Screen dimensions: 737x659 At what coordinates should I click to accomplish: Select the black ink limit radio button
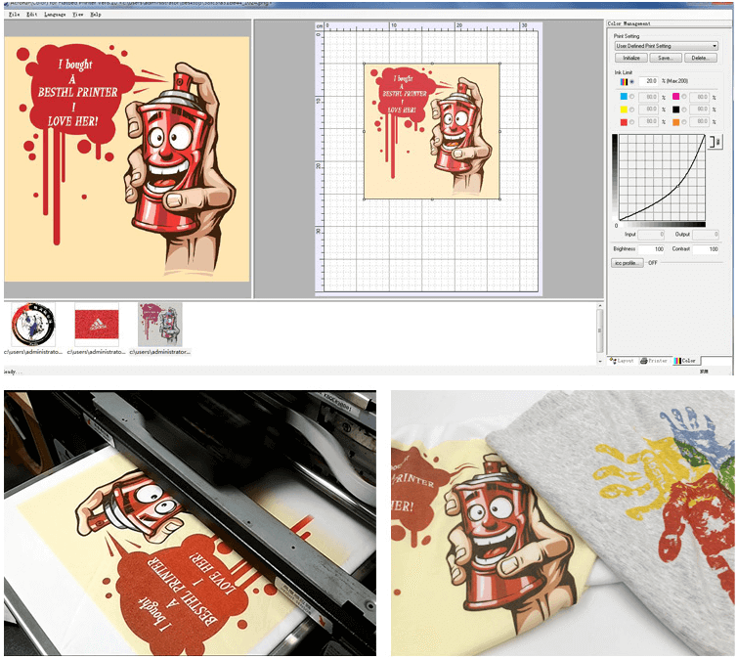(684, 110)
